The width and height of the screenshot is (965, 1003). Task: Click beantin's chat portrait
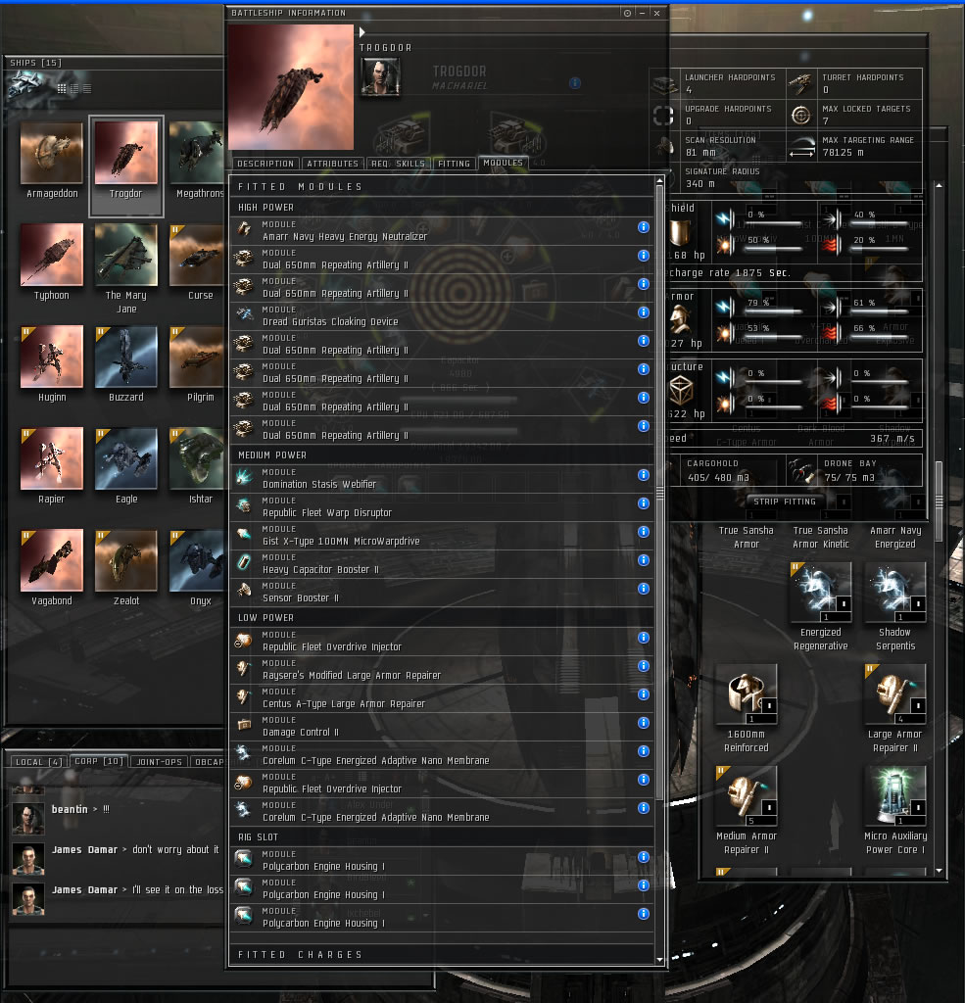click(x=28, y=818)
